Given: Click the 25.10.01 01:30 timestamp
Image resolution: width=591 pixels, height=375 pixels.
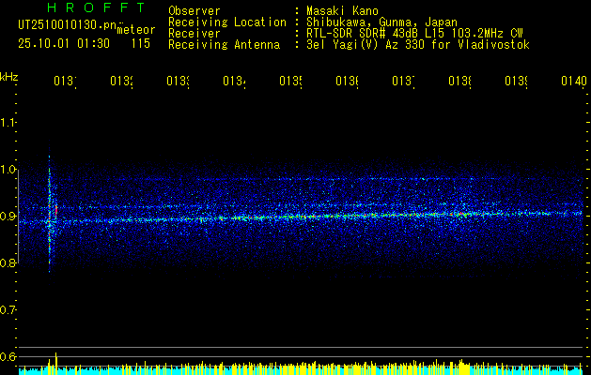Looking at the screenshot, I should click(x=64, y=44).
